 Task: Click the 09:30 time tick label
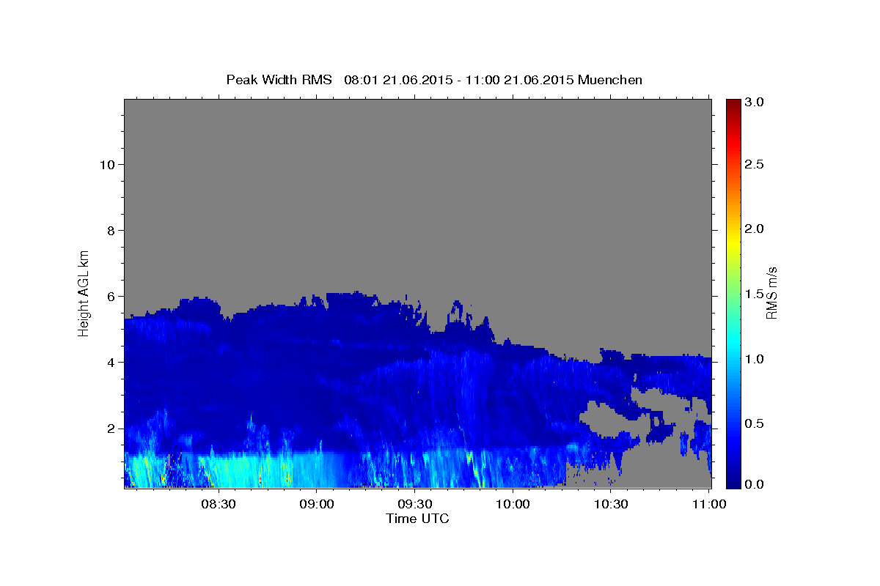coord(414,504)
